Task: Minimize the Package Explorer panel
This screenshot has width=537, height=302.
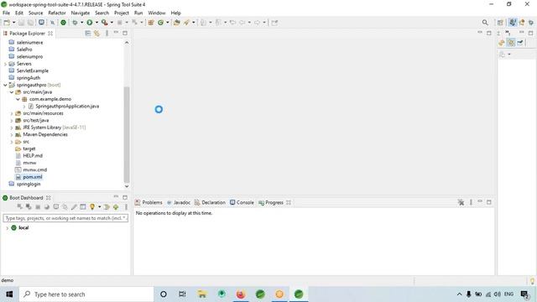Action: click(x=116, y=33)
